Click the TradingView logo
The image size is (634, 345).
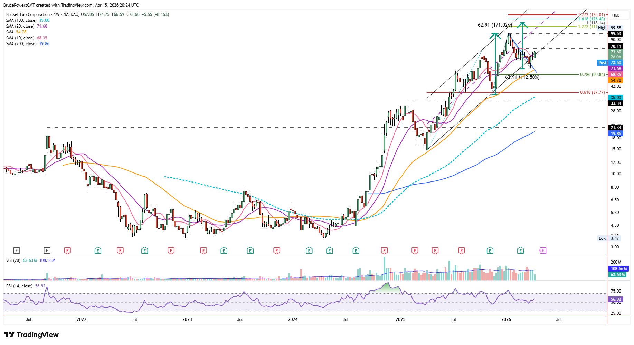(x=31, y=335)
